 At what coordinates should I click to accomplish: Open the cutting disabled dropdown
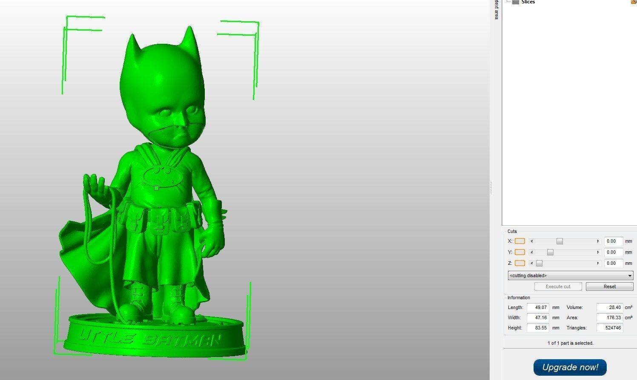coord(571,275)
